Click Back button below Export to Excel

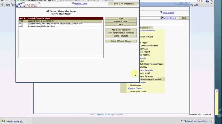tap(121, 24)
